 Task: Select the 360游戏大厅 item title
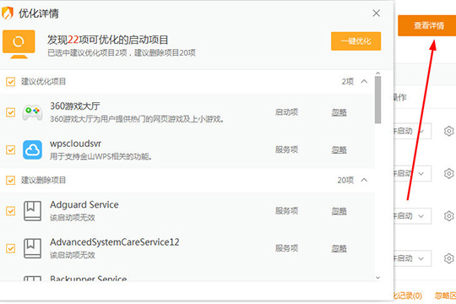tap(75, 106)
